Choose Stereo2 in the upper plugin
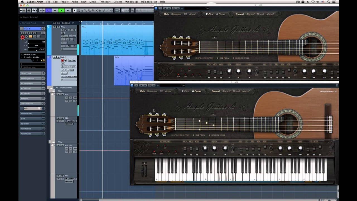357x201 pixels. click(250, 14)
